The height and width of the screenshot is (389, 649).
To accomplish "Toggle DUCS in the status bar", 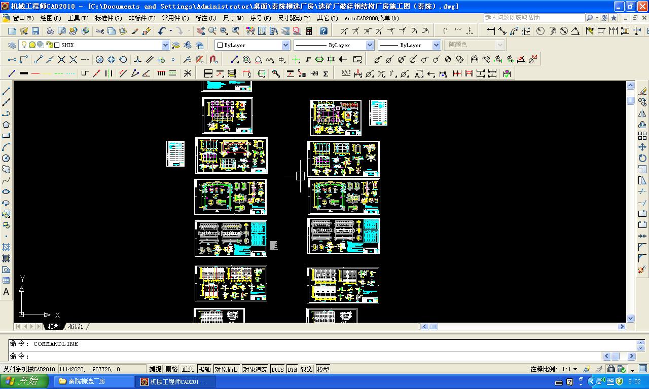I will [x=278, y=369].
